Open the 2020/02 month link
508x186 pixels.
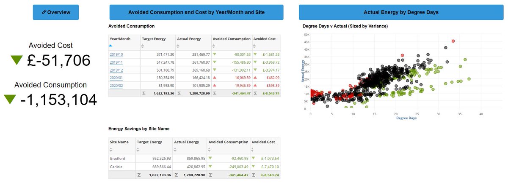(x=116, y=85)
